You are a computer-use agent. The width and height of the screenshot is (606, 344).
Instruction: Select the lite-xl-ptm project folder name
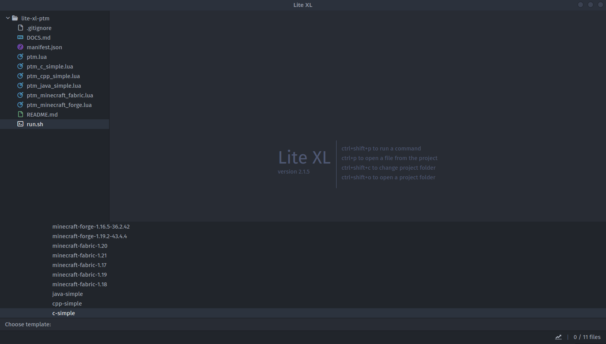[35, 18]
